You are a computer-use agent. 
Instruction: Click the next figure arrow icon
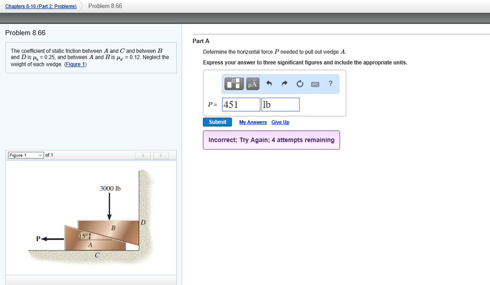[161, 155]
